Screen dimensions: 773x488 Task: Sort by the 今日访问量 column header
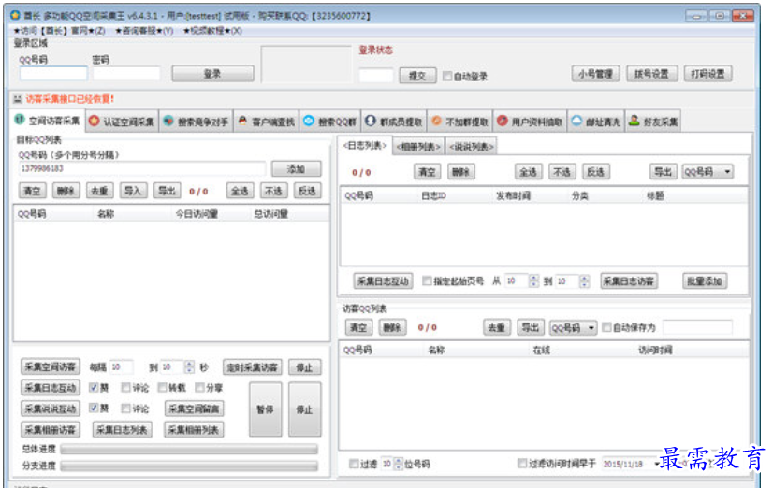click(197, 214)
